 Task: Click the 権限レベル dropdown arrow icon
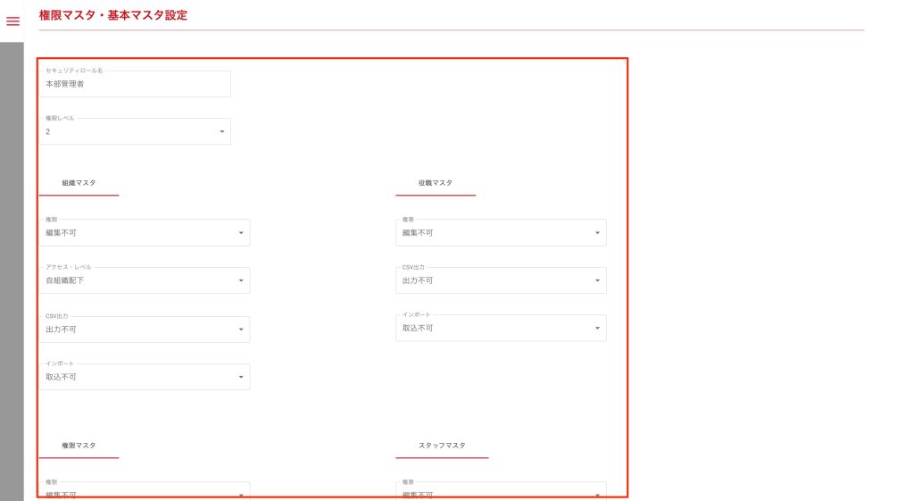coord(221,132)
